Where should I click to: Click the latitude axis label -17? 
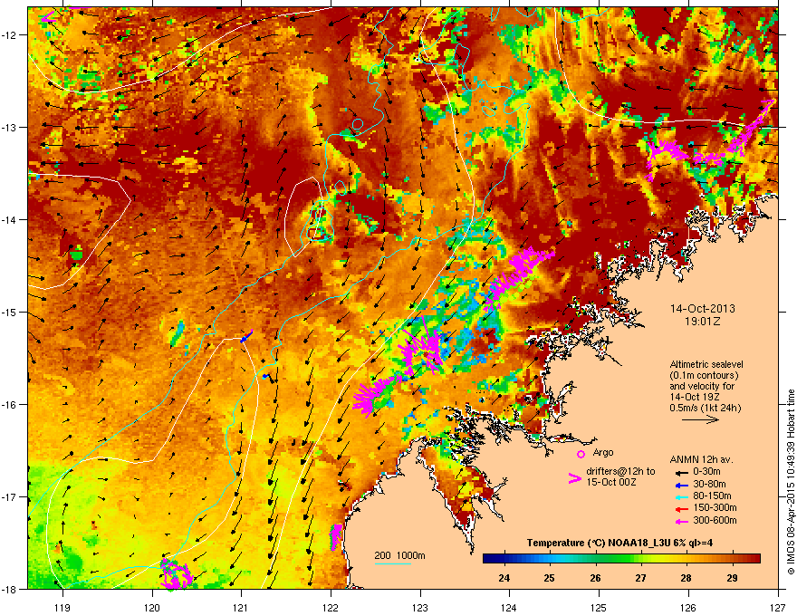tap(10, 496)
